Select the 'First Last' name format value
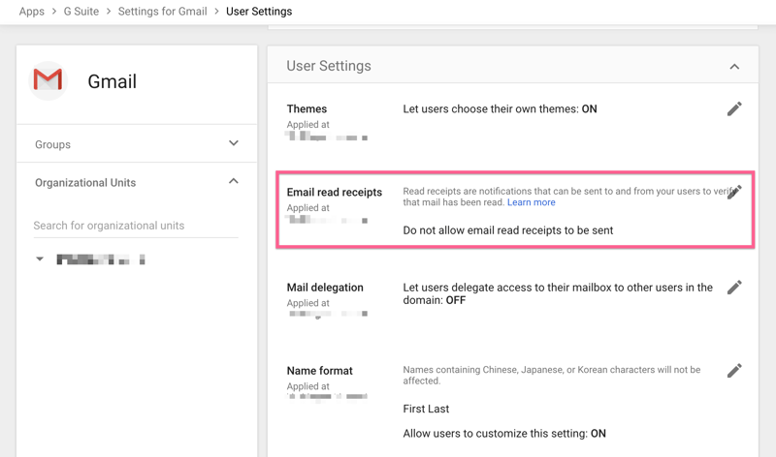This screenshot has width=776, height=457. pos(426,410)
